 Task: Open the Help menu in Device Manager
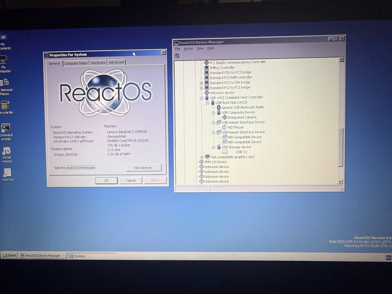(211, 48)
